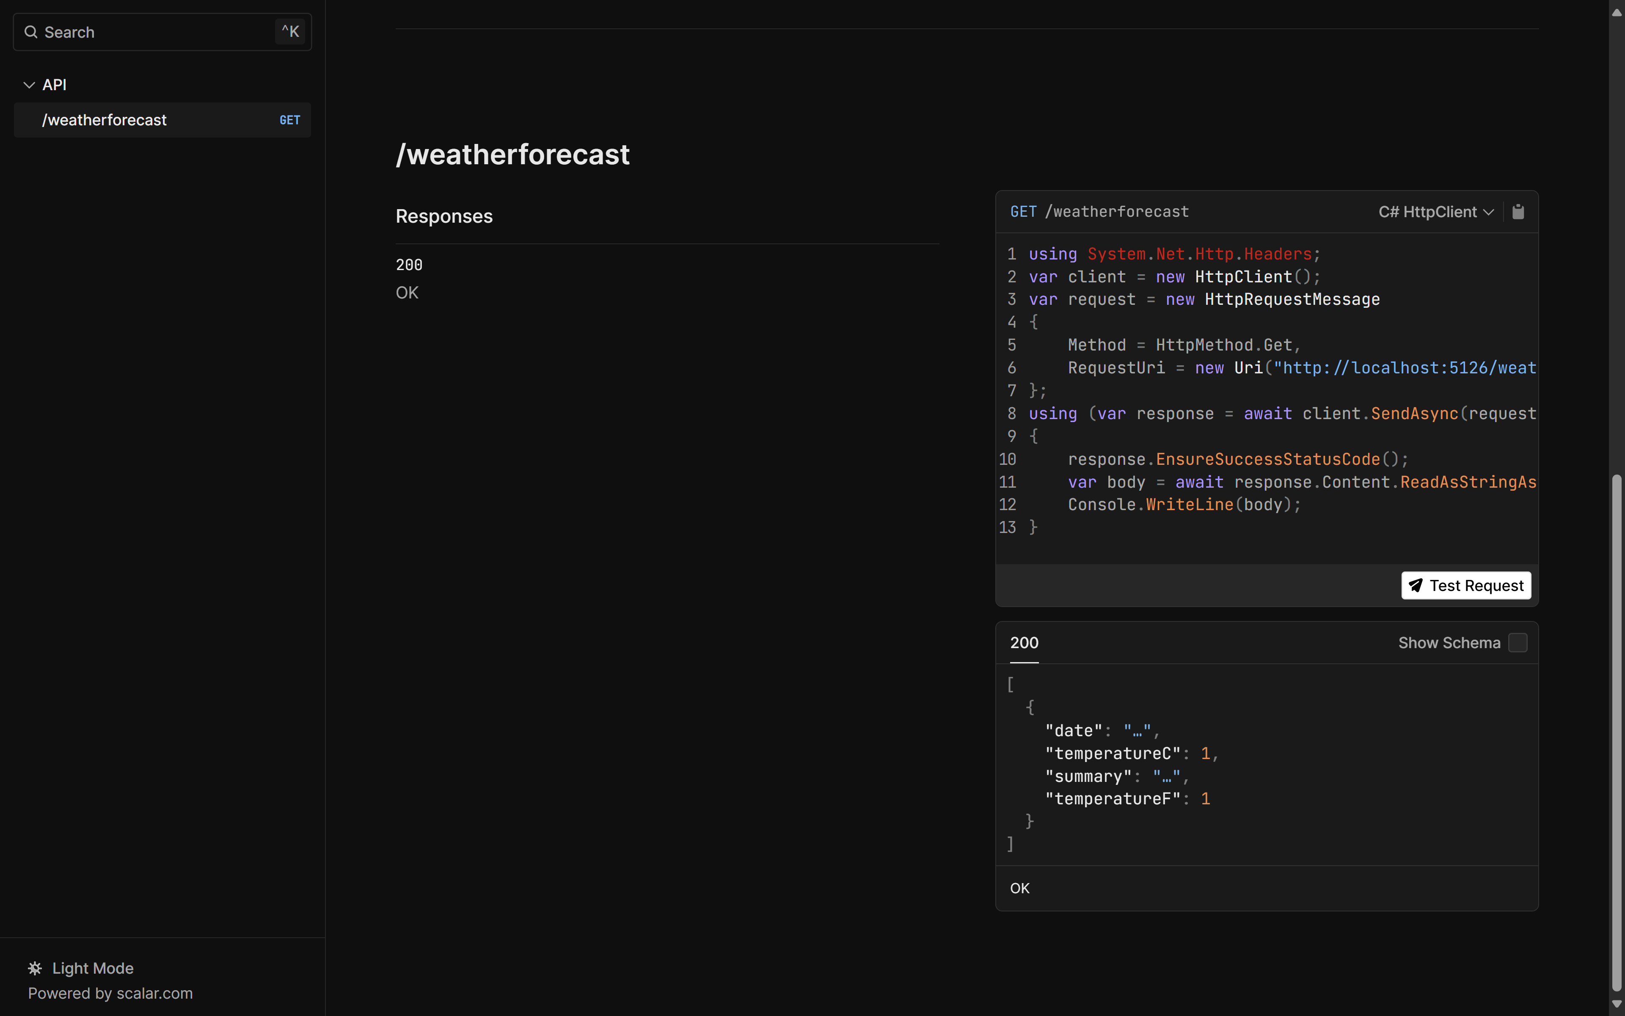Click the GET badge beside /weatherforecast in sidebar
The width and height of the screenshot is (1625, 1016).
(289, 120)
